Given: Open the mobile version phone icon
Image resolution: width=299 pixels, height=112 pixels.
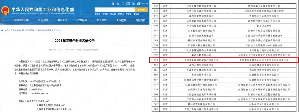Looking at the screenshot, I should coord(123,3).
